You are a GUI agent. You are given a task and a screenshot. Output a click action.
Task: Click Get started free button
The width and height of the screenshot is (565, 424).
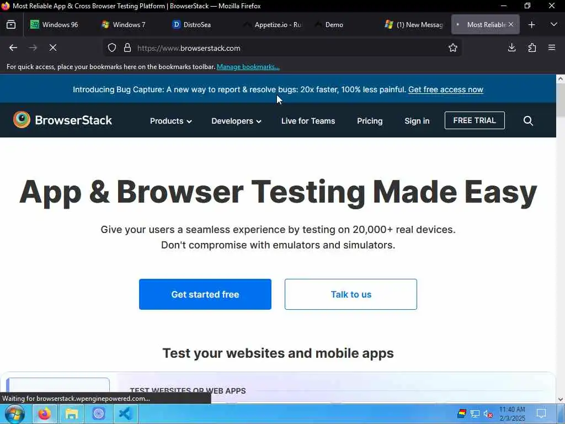205,294
